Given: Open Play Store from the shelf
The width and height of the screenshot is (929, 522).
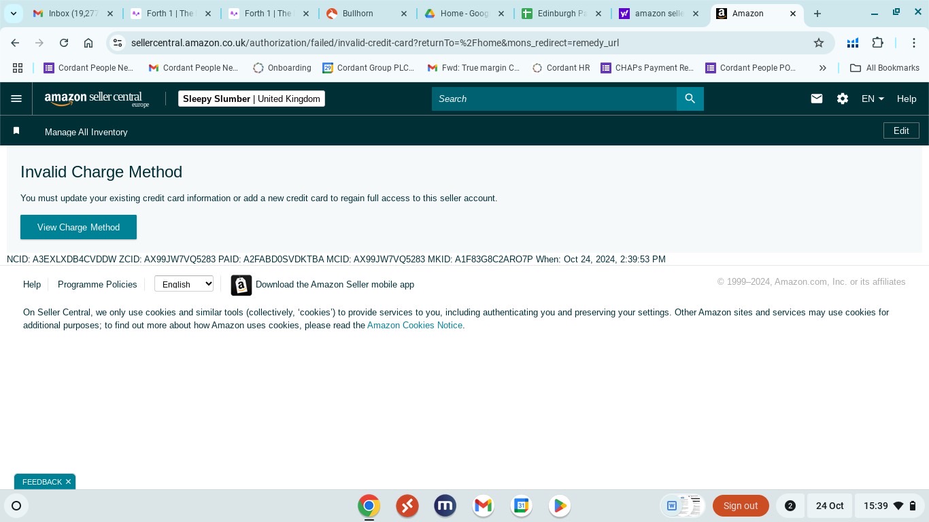Looking at the screenshot, I should (560, 506).
